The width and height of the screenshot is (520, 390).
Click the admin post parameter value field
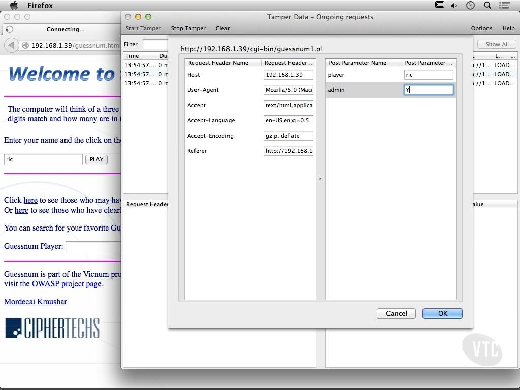pos(429,90)
